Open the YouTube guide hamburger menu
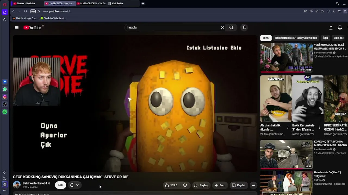 tap(17, 28)
